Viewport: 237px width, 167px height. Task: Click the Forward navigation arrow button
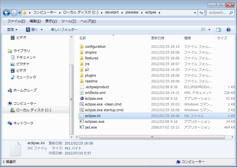tap(14, 13)
